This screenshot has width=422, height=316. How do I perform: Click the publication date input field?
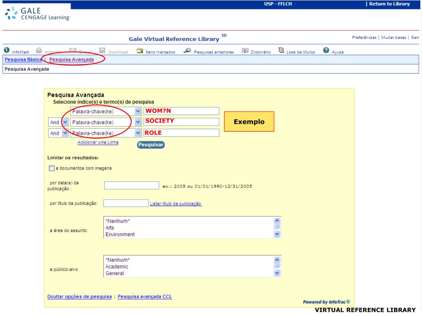(131, 186)
